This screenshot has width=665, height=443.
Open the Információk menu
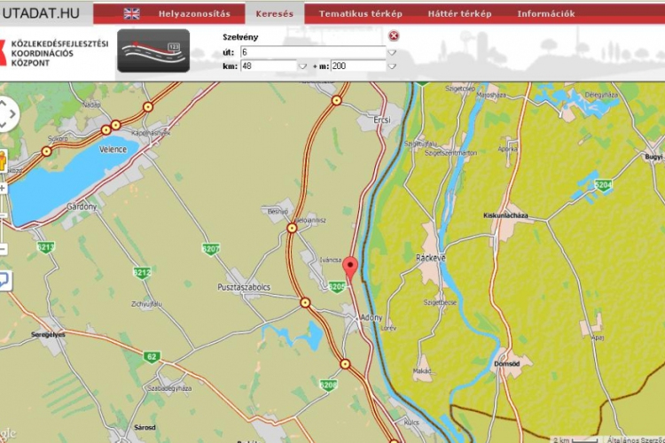click(545, 13)
